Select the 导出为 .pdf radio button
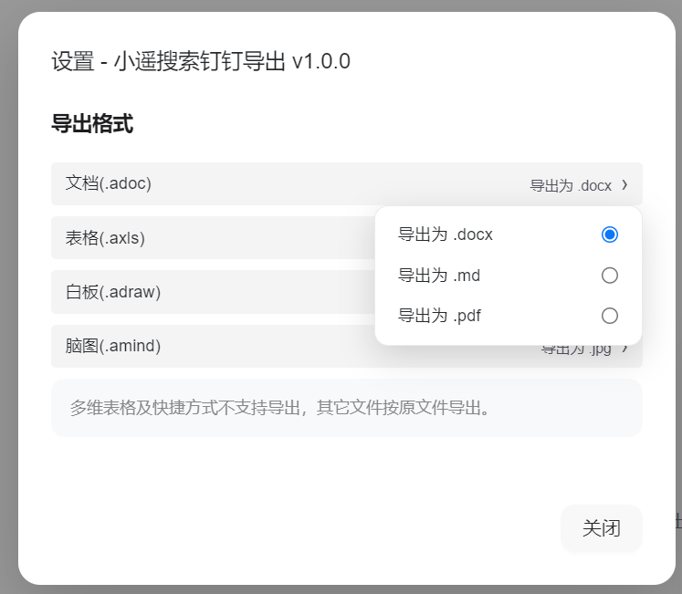The height and width of the screenshot is (594, 682). 610,316
